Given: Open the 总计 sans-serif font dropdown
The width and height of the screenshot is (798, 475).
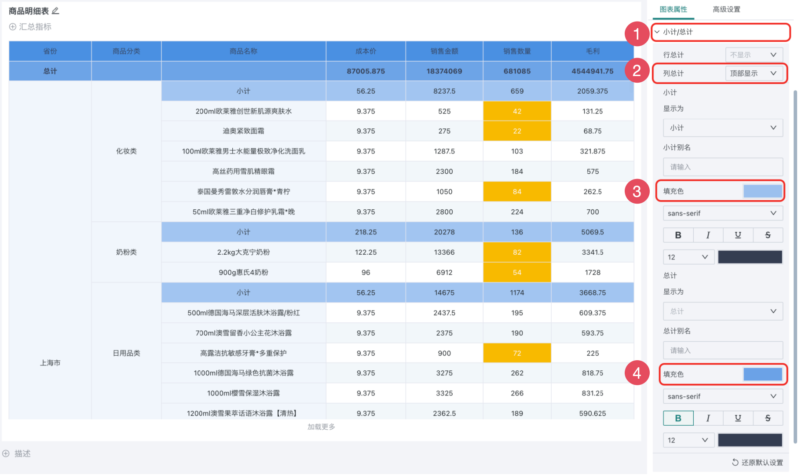Looking at the screenshot, I should pyautogui.click(x=723, y=396).
